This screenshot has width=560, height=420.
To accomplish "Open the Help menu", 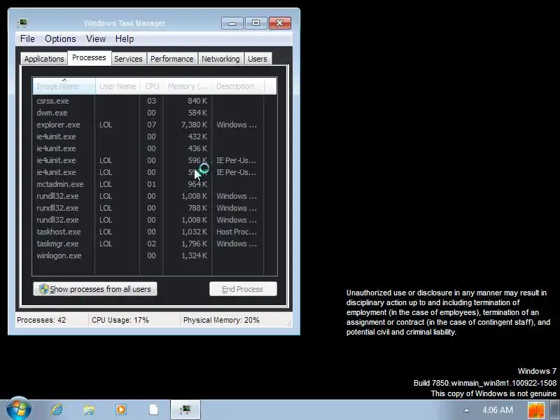I will click(125, 38).
